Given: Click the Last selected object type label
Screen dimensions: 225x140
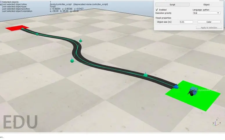Looking at the screenshot, I should (14, 7).
